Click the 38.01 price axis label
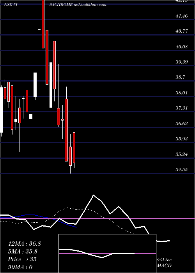Screen dimensions: 195x273 pos(182,92)
